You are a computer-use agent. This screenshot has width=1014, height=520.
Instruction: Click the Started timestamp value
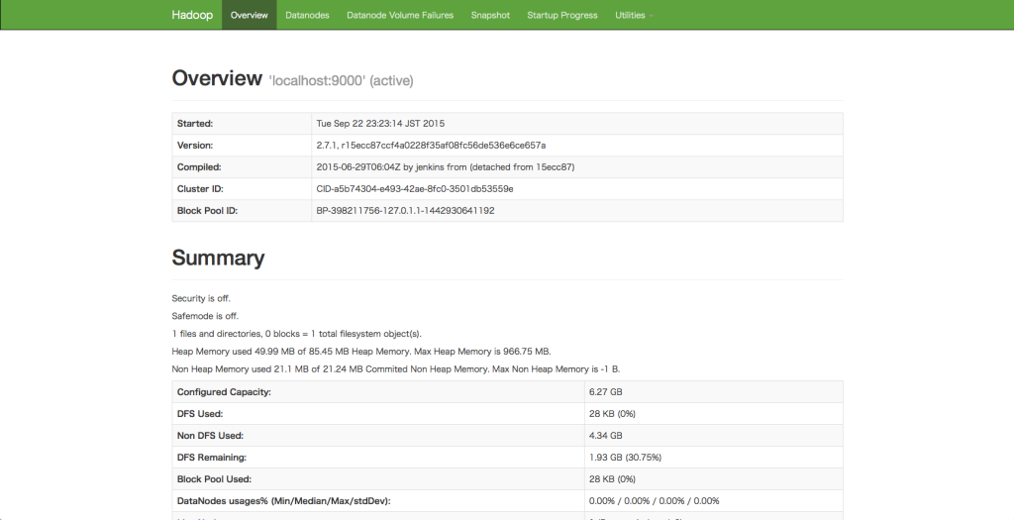click(380, 124)
